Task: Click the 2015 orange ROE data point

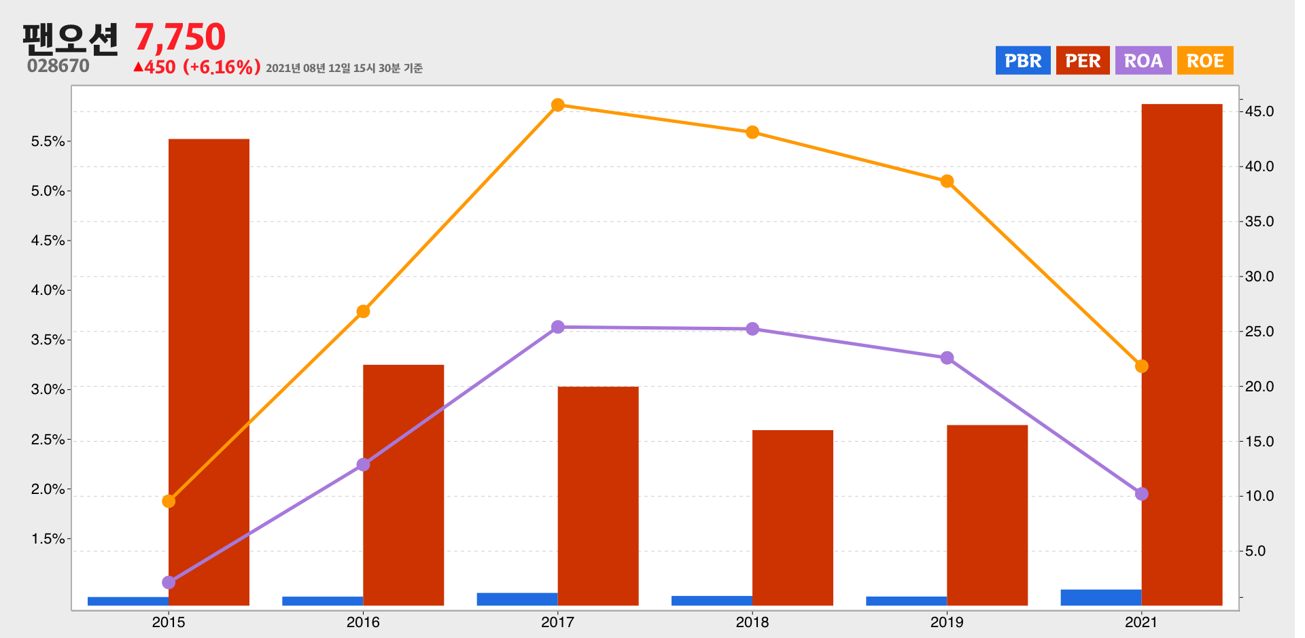Action: click(169, 501)
